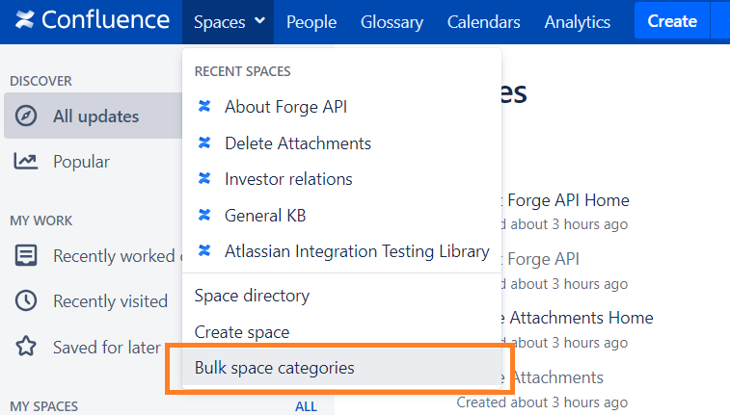Click space icon beside Investor relations

(204, 179)
